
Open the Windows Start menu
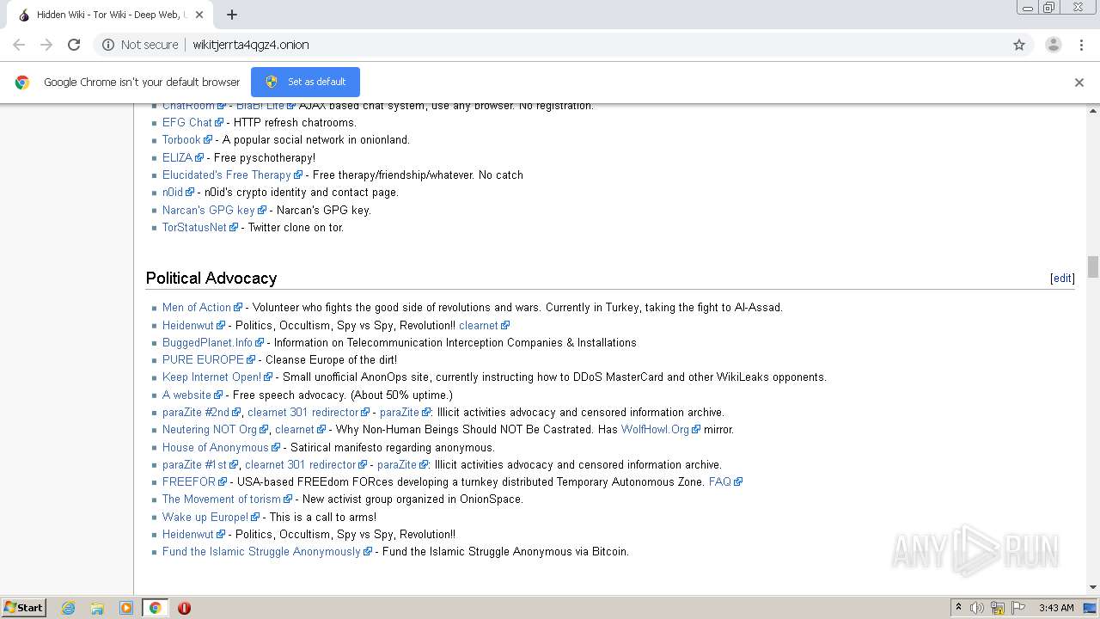click(x=23, y=607)
